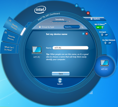
Task: Open the What Can I Do Now tab
Action: coord(9,48)
